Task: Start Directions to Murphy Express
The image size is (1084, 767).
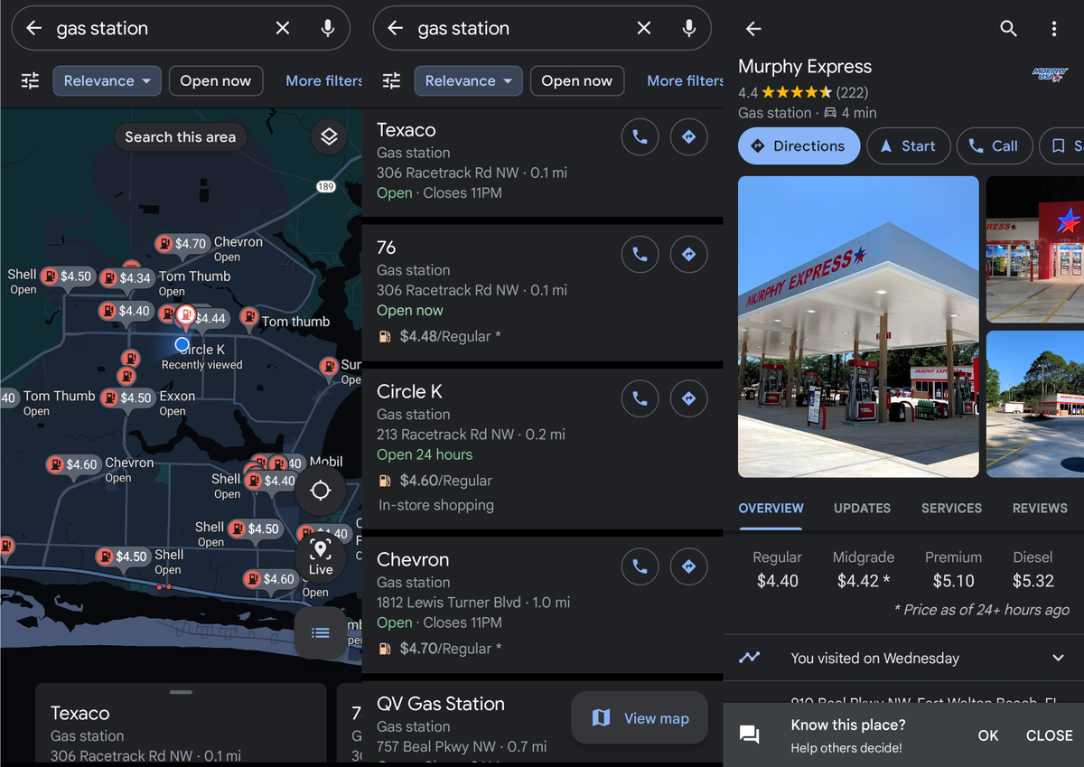Action: tap(799, 145)
